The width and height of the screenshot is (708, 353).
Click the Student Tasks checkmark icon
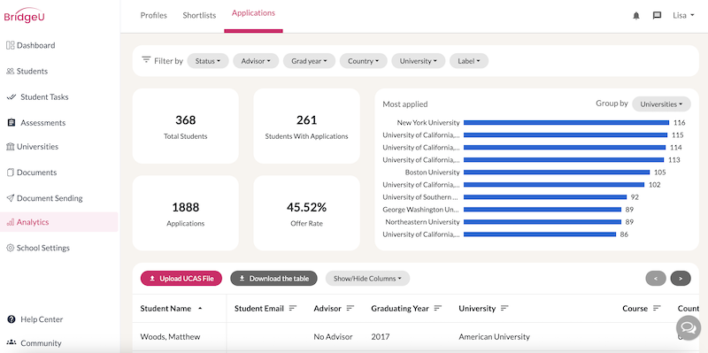[x=12, y=97]
